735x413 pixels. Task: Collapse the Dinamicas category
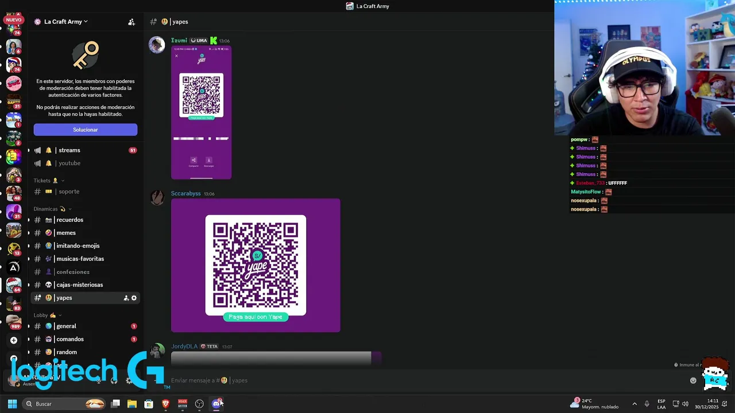(x=52, y=209)
